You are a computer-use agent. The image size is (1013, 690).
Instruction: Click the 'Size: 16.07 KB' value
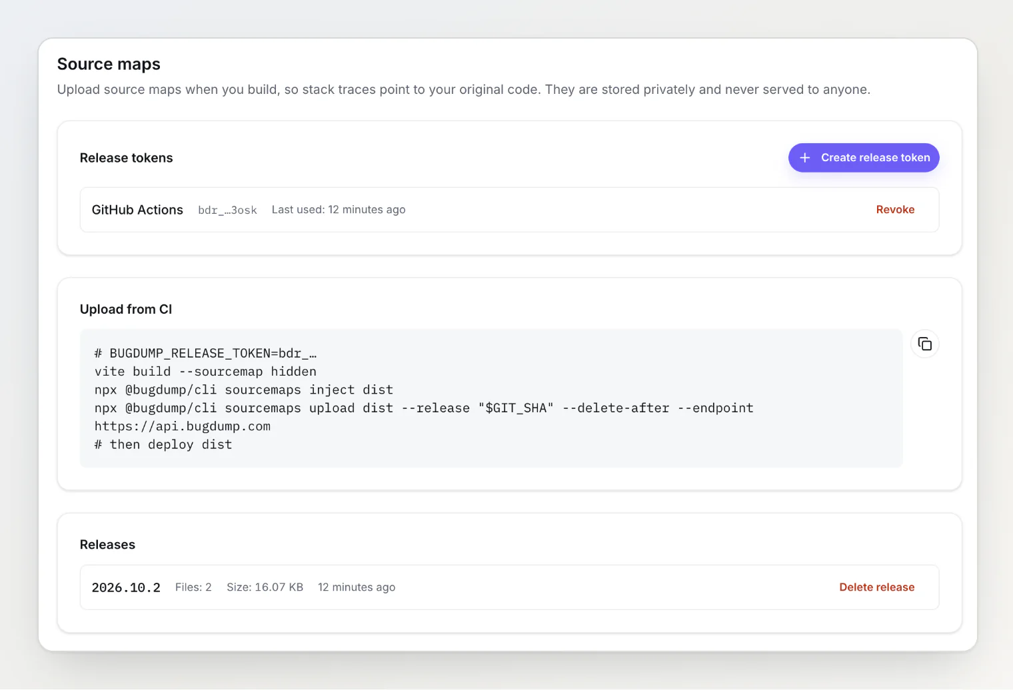(x=265, y=587)
